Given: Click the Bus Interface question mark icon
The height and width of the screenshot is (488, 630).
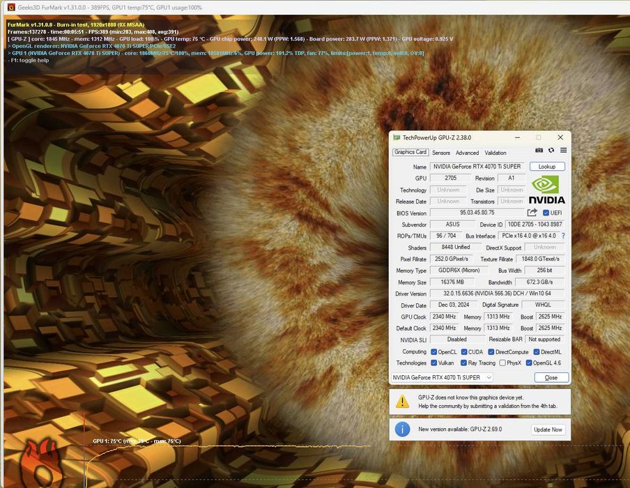Looking at the screenshot, I should coord(563,236).
